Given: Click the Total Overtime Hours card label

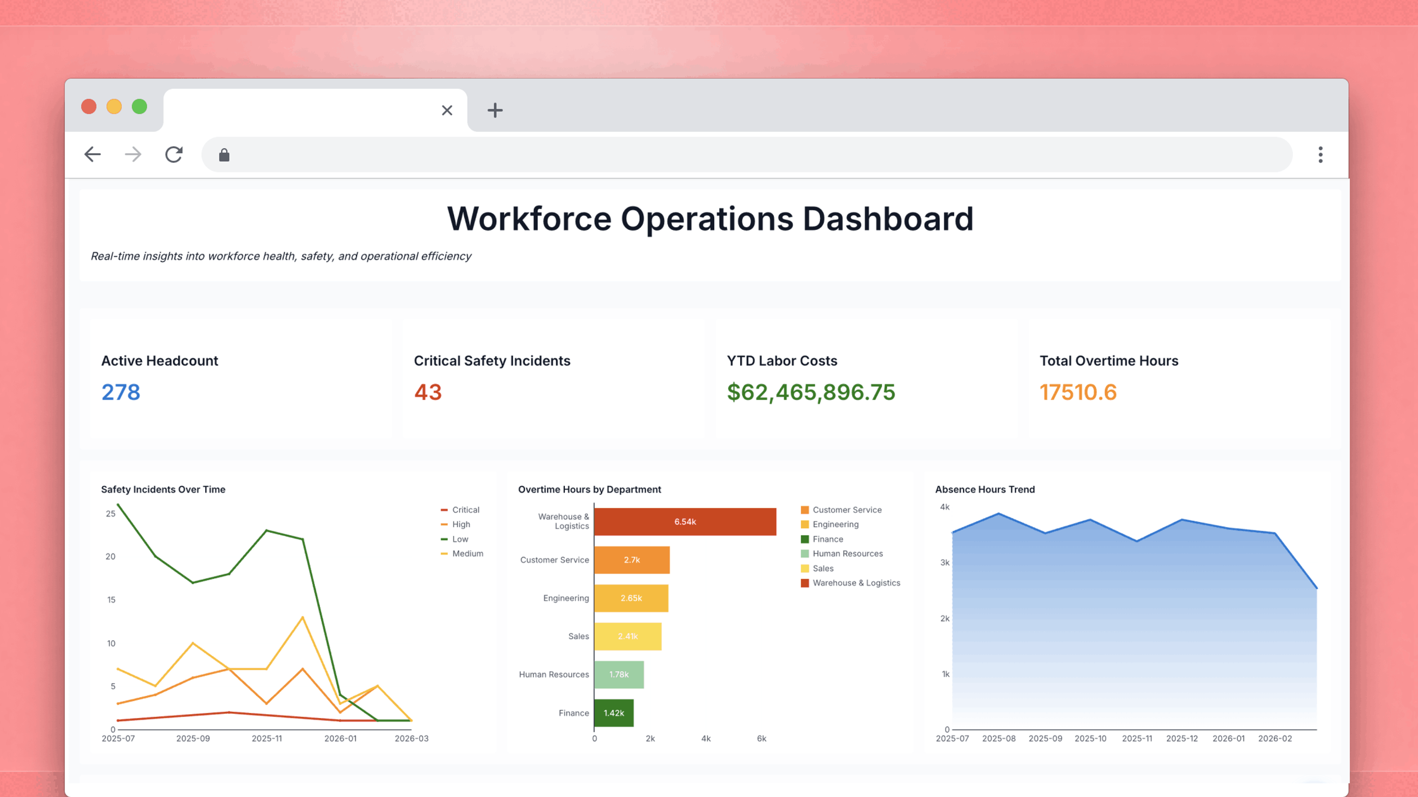Looking at the screenshot, I should click(1109, 361).
